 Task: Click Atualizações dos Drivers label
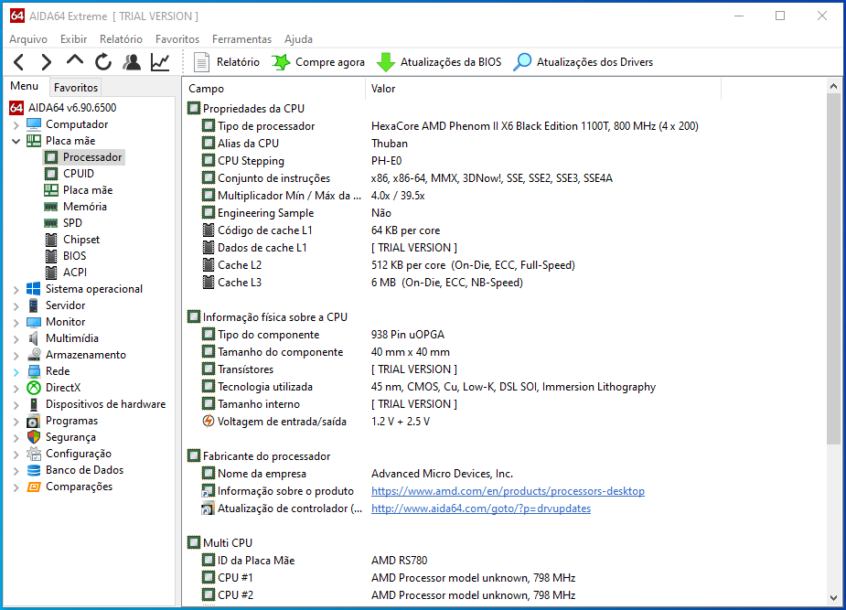tap(594, 62)
